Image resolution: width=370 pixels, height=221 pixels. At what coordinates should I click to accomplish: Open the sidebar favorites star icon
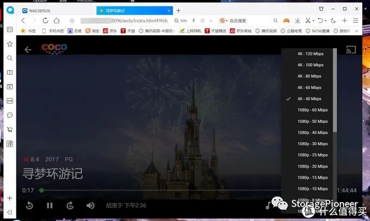click(x=10, y=44)
